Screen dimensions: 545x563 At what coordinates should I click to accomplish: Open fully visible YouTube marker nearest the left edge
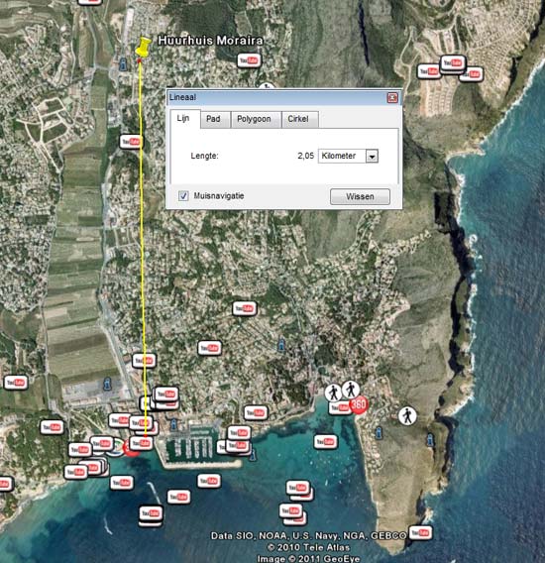pyautogui.click(x=16, y=383)
